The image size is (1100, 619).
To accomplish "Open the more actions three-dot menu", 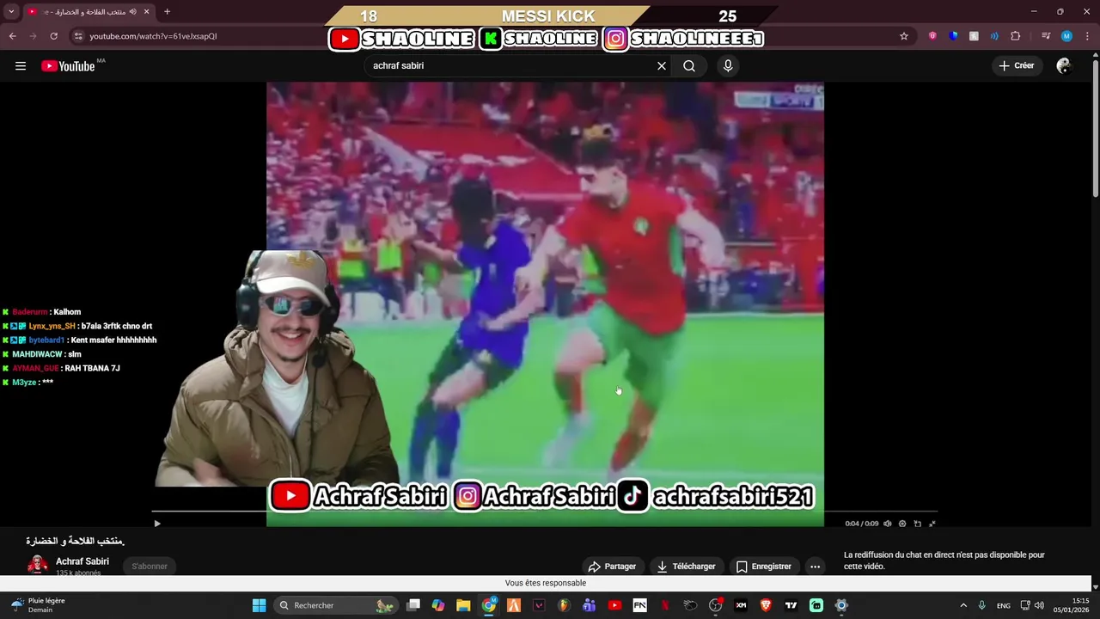I will click(x=815, y=567).
